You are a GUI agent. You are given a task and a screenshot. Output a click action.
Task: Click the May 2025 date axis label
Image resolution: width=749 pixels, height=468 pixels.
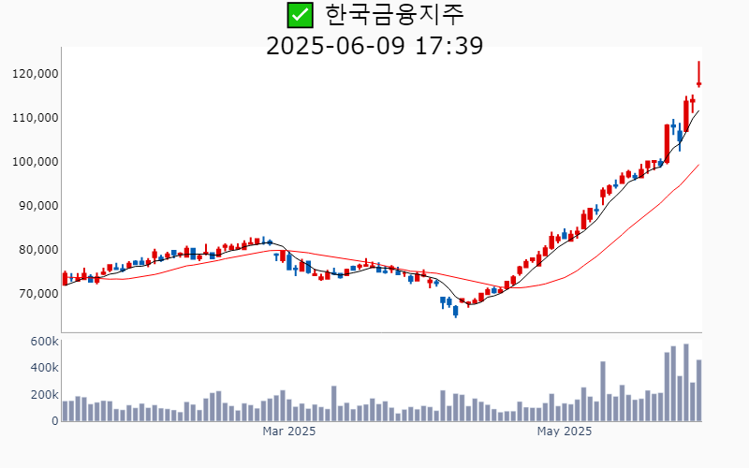565,431
